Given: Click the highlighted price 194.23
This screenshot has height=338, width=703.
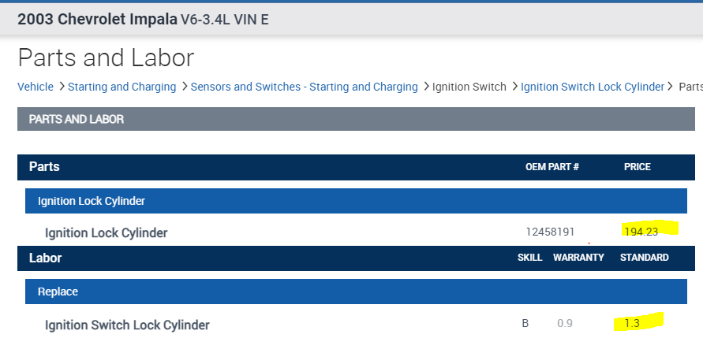Looking at the screenshot, I should click(639, 231).
